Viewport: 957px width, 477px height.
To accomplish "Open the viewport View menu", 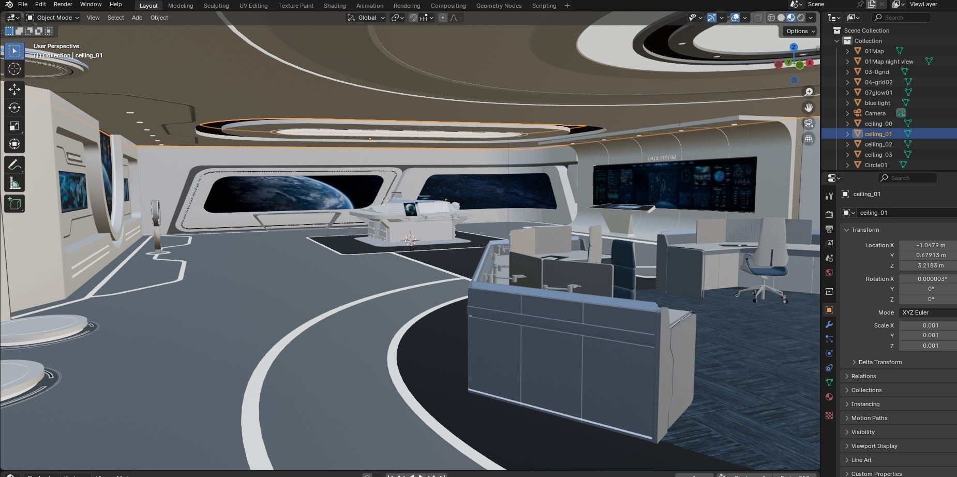I will 93,18.
